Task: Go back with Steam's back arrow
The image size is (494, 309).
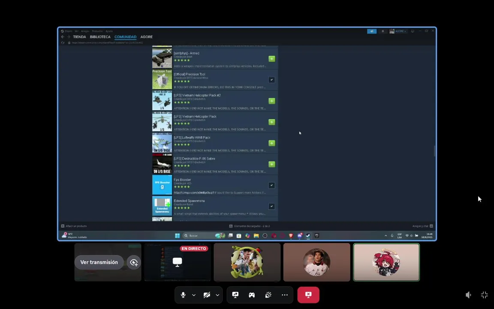Action: [x=62, y=37]
